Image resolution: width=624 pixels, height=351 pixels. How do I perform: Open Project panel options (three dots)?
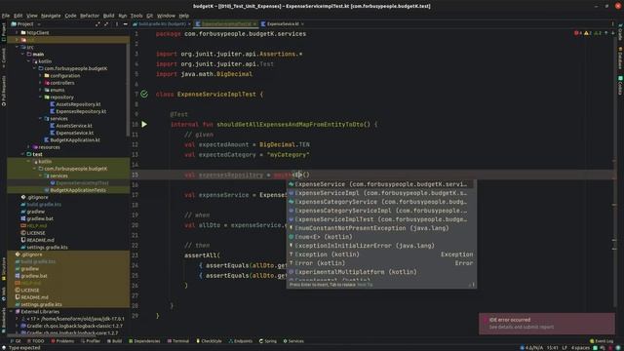click(117, 23)
